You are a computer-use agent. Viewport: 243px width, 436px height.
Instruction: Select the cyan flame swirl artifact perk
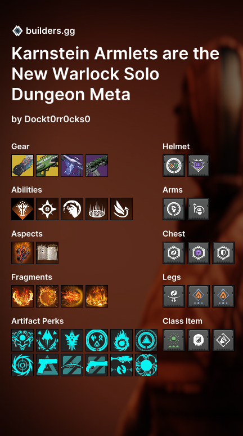[121, 340]
